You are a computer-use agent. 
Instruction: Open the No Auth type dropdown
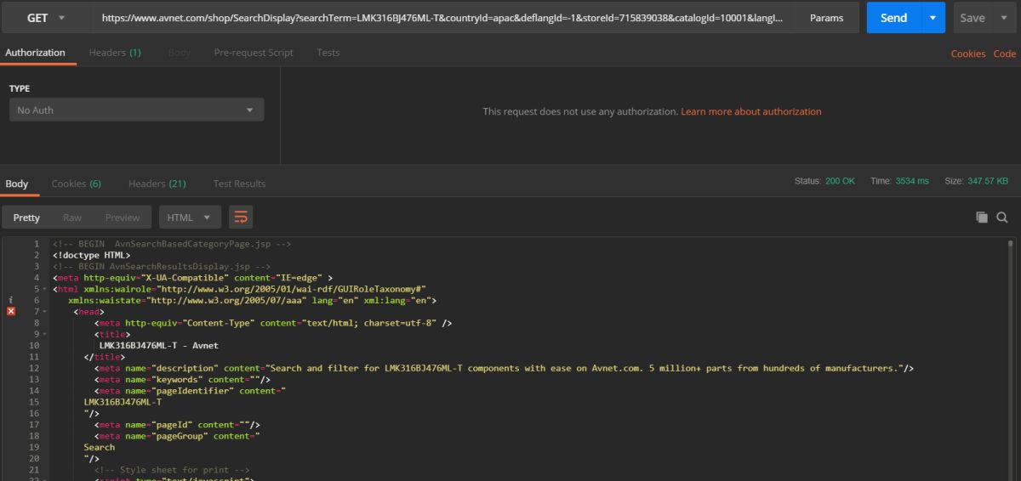(x=136, y=110)
